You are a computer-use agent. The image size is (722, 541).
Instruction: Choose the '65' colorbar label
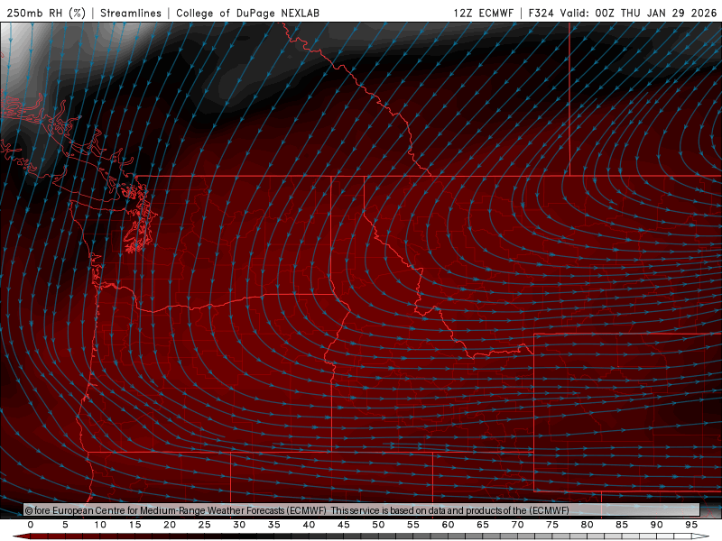[483, 525]
